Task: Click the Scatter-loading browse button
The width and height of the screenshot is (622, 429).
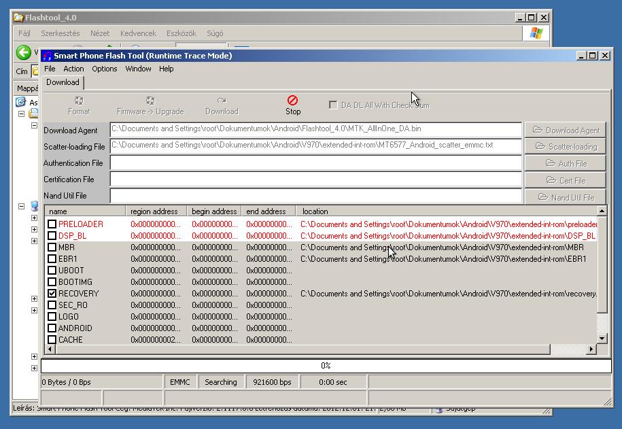Action: [x=566, y=146]
